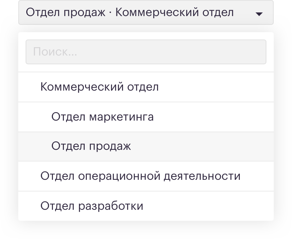Viewport: 292px width, 239px height.
Task: Expand the 'Отдел продаж · Коммерческий отдел' selector
Action: pyautogui.click(x=146, y=14)
